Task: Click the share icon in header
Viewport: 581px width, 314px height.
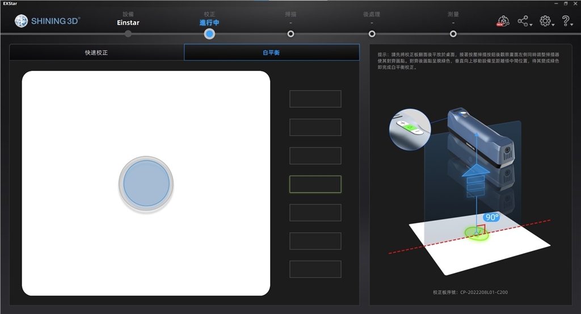Action: click(523, 21)
